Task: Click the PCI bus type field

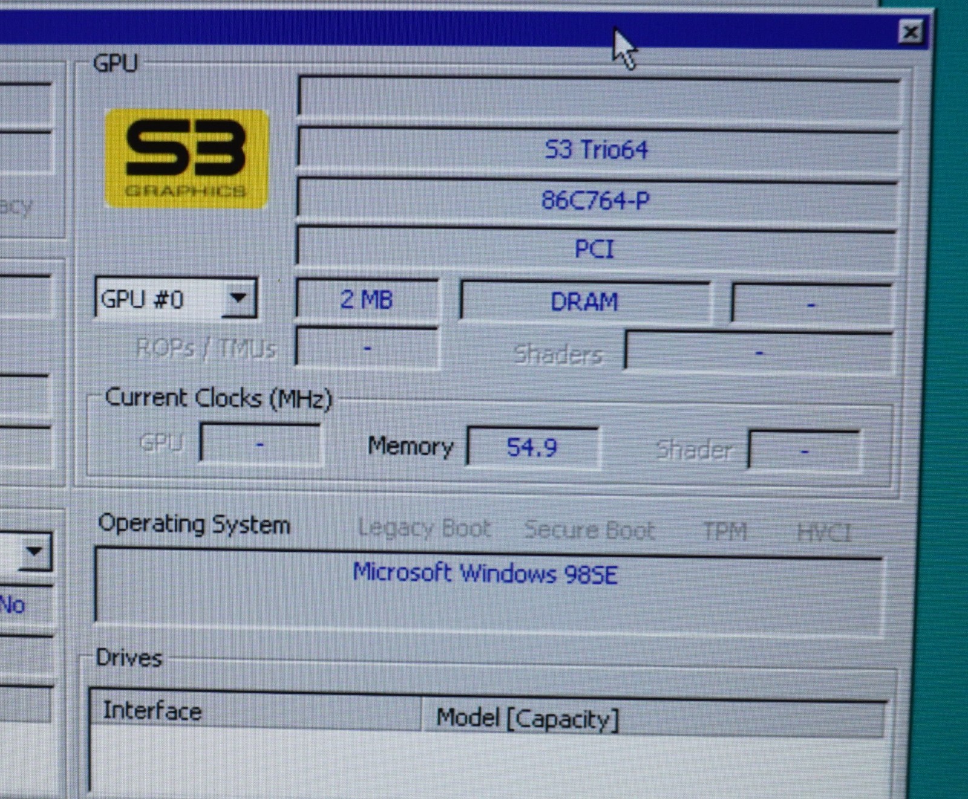Action: [596, 248]
